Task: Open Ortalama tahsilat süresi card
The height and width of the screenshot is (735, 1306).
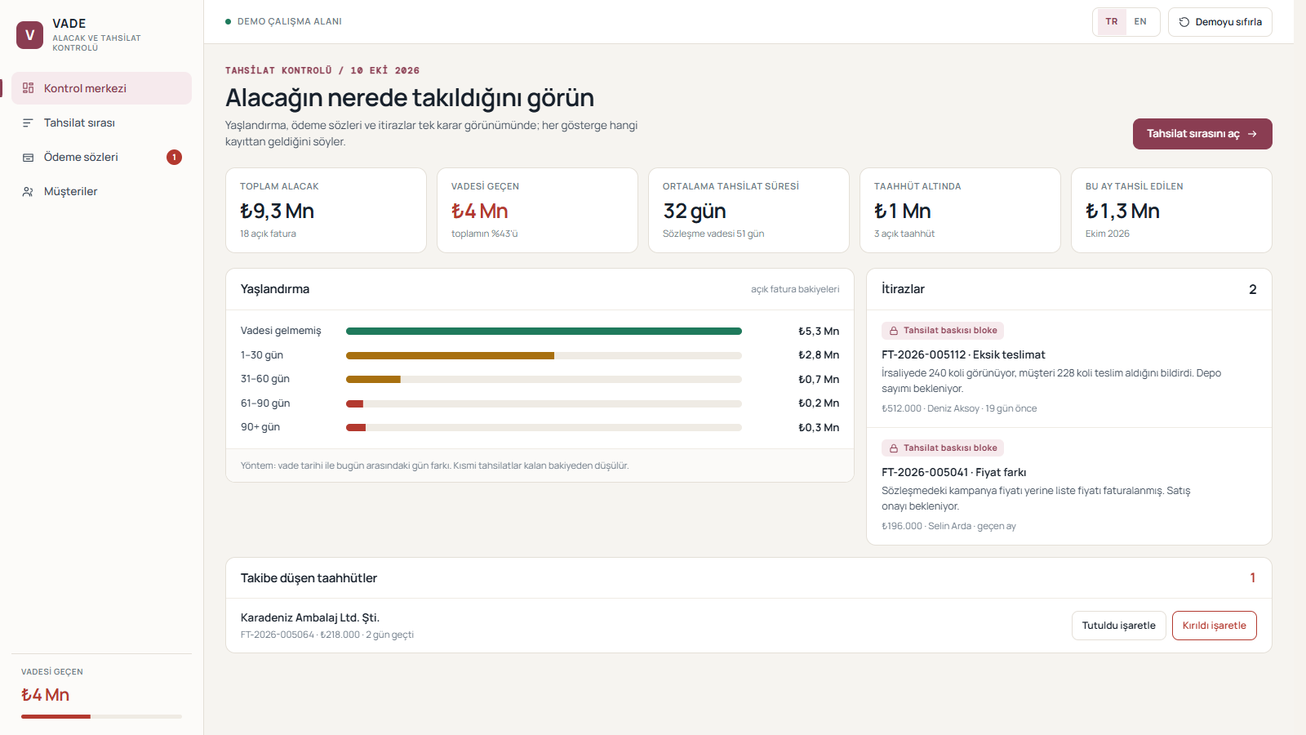Action: 749,210
